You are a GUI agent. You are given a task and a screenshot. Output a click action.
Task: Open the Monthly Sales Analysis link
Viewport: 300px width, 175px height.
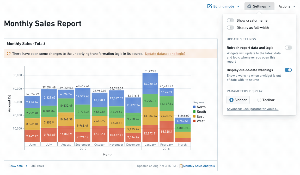coord(199,166)
